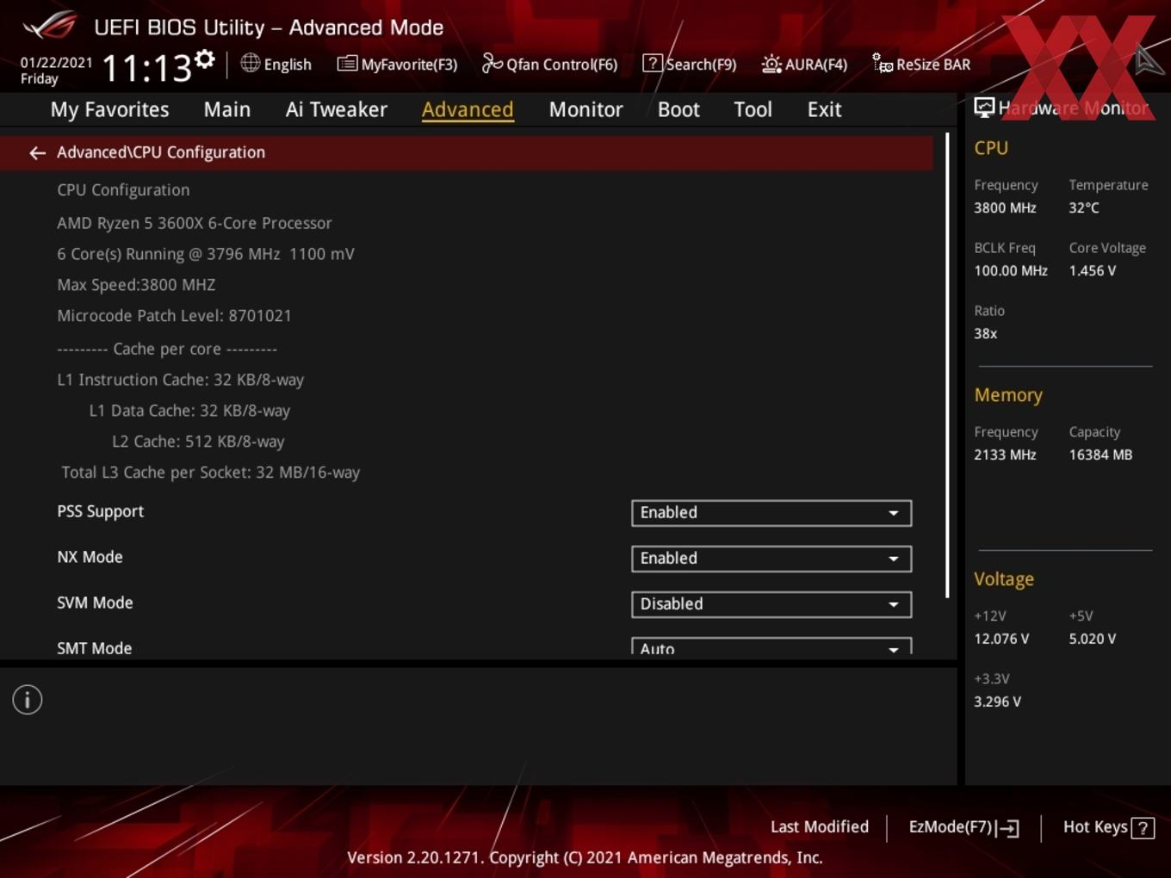This screenshot has width=1171, height=878.
Task: Open the Tool tab
Action: point(753,109)
